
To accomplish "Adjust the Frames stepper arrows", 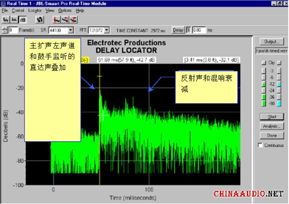I will (x=4, y=30).
